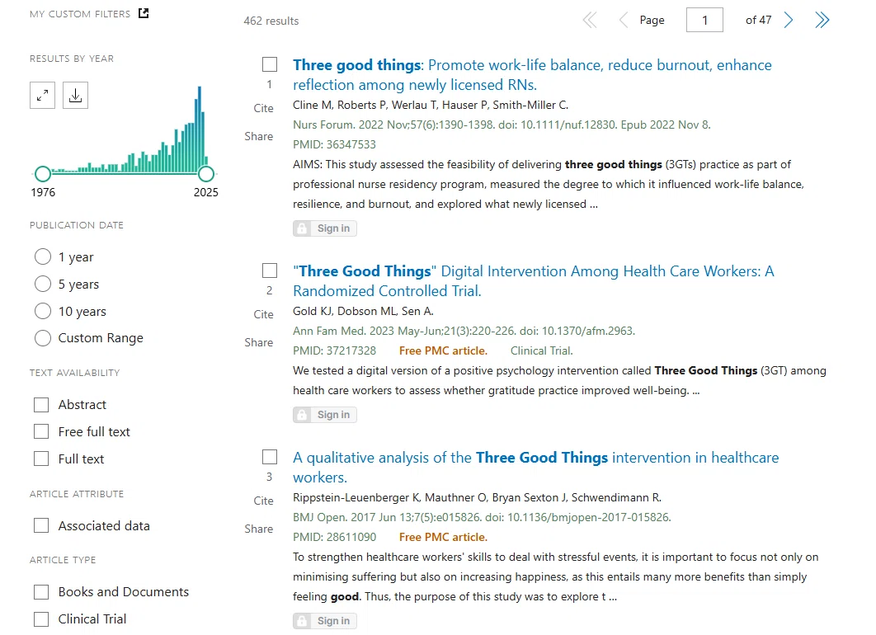The image size is (876, 635).
Task: Share the first search result
Action: pyautogui.click(x=259, y=136)
